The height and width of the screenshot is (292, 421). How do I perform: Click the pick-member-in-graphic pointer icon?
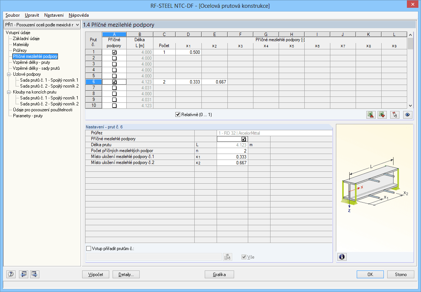coord(394,115)
